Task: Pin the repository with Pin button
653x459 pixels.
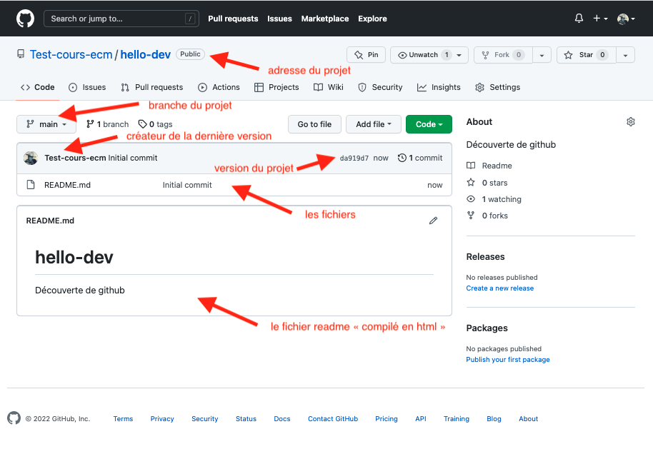Action: [x=367, y=55]
